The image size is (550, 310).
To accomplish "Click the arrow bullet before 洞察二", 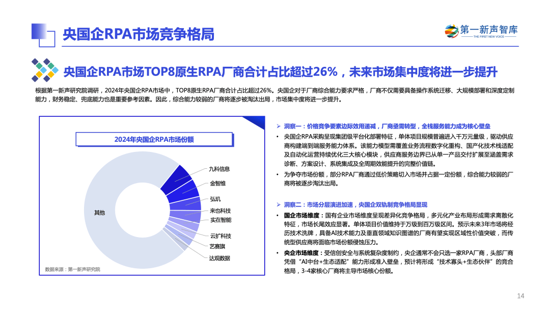I will click(278, 204).
